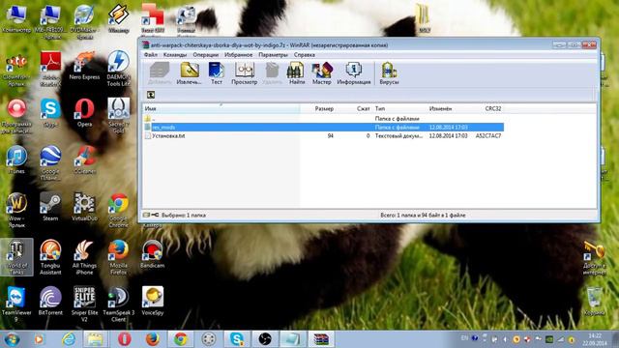Screen dimensions: 619x348
Task: Switch to the WinRAR taskbar button
Action: point(321,339)
